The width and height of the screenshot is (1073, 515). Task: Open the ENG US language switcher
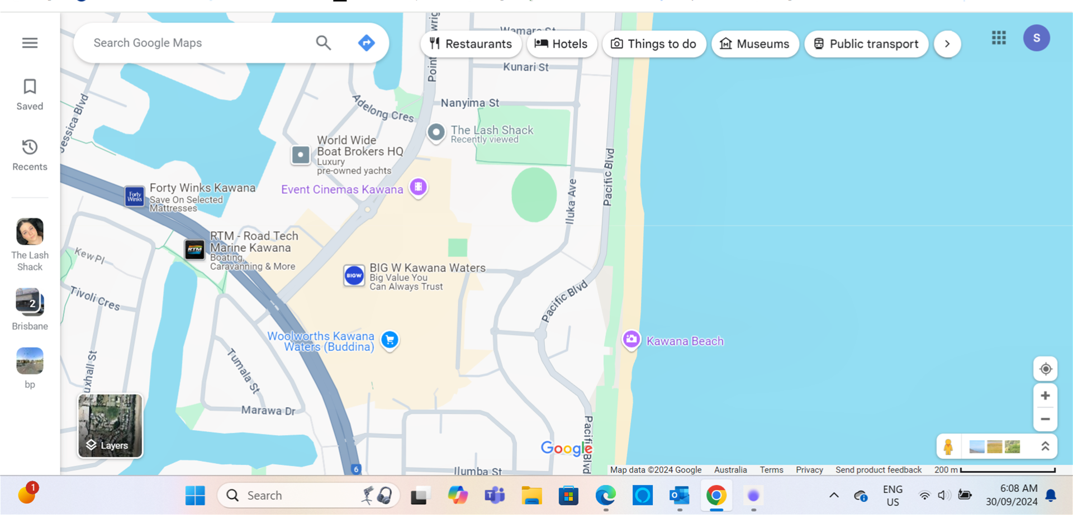coord(892,495)
